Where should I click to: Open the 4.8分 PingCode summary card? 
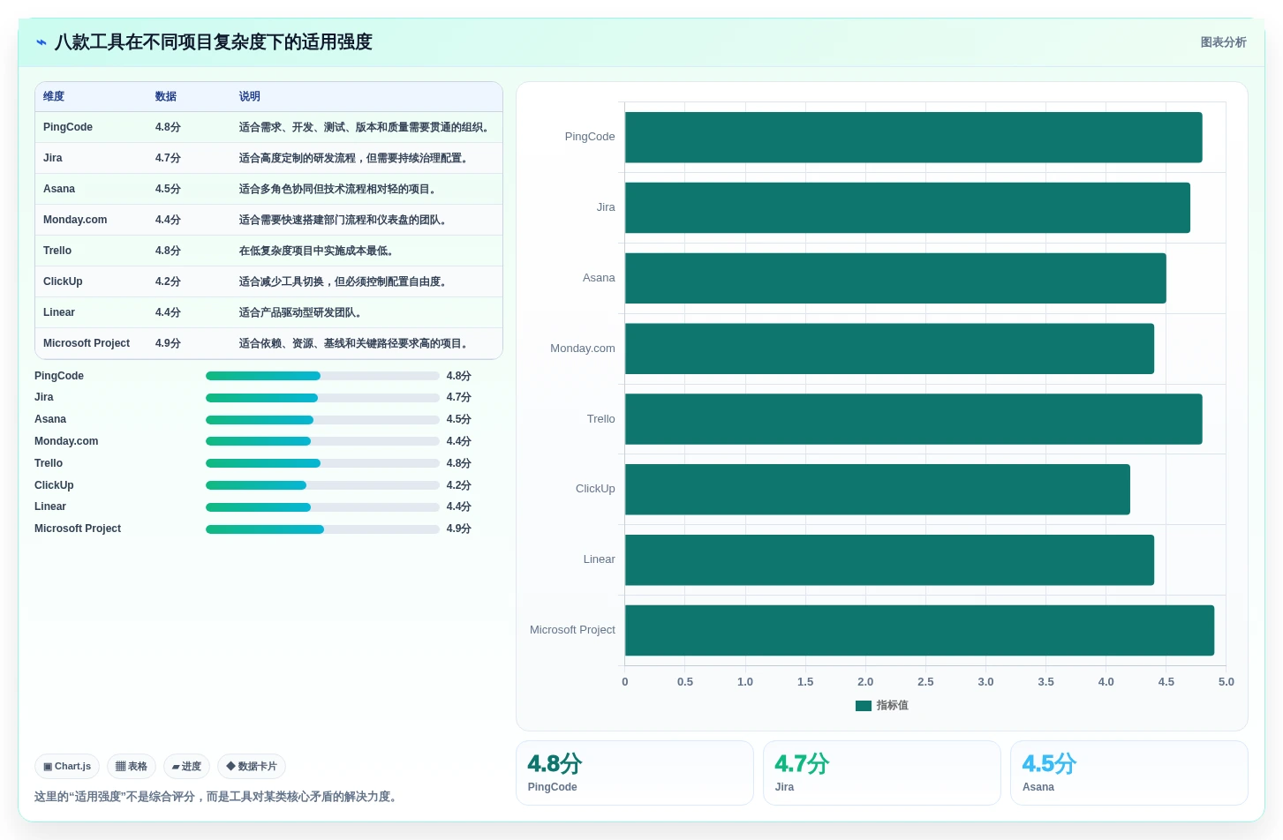(634, 773)
